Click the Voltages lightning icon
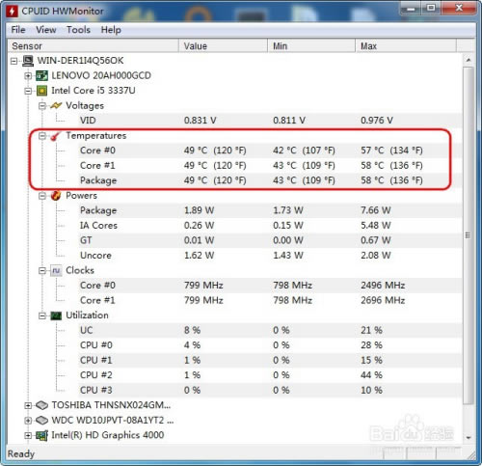This screenshot has width=482, height=466. (x=56, y=105)
